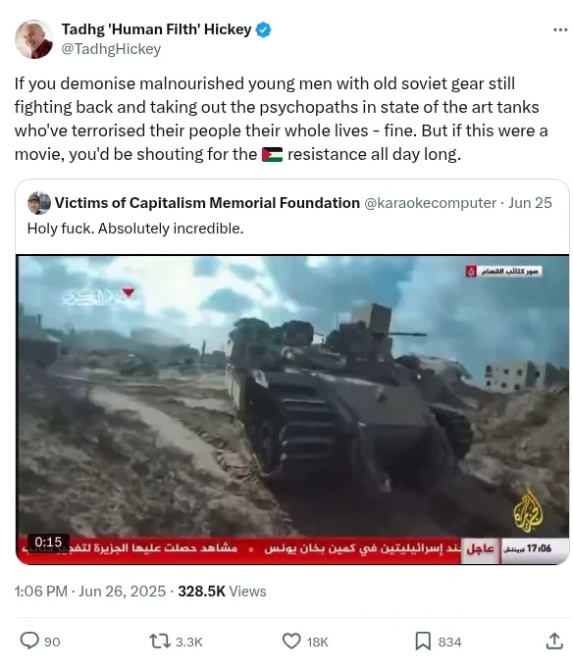Click the quoted text 'Holy fuck. Absolutely incredible.'
573x670 pixels.
pos(135,229)
